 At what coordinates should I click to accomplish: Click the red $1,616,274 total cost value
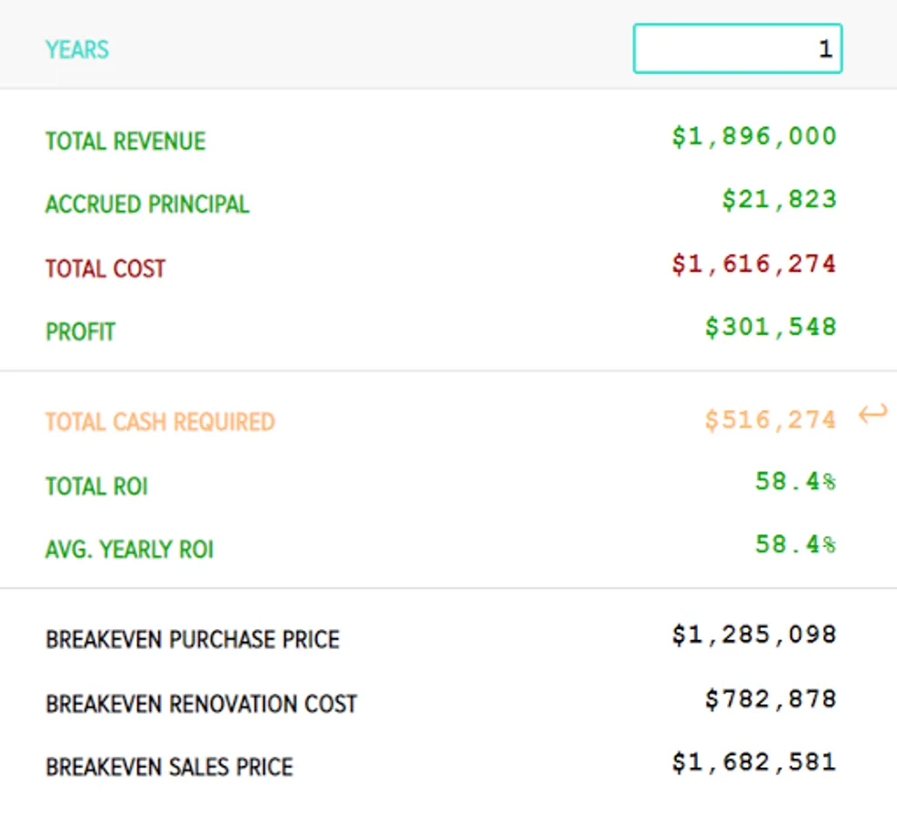pyautogui.click(x=753, y=264)
